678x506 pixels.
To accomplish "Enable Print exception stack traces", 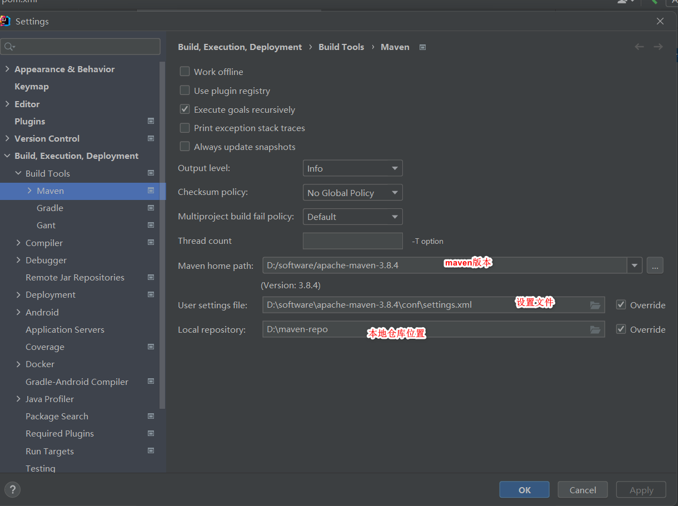I will click(185, 128).
